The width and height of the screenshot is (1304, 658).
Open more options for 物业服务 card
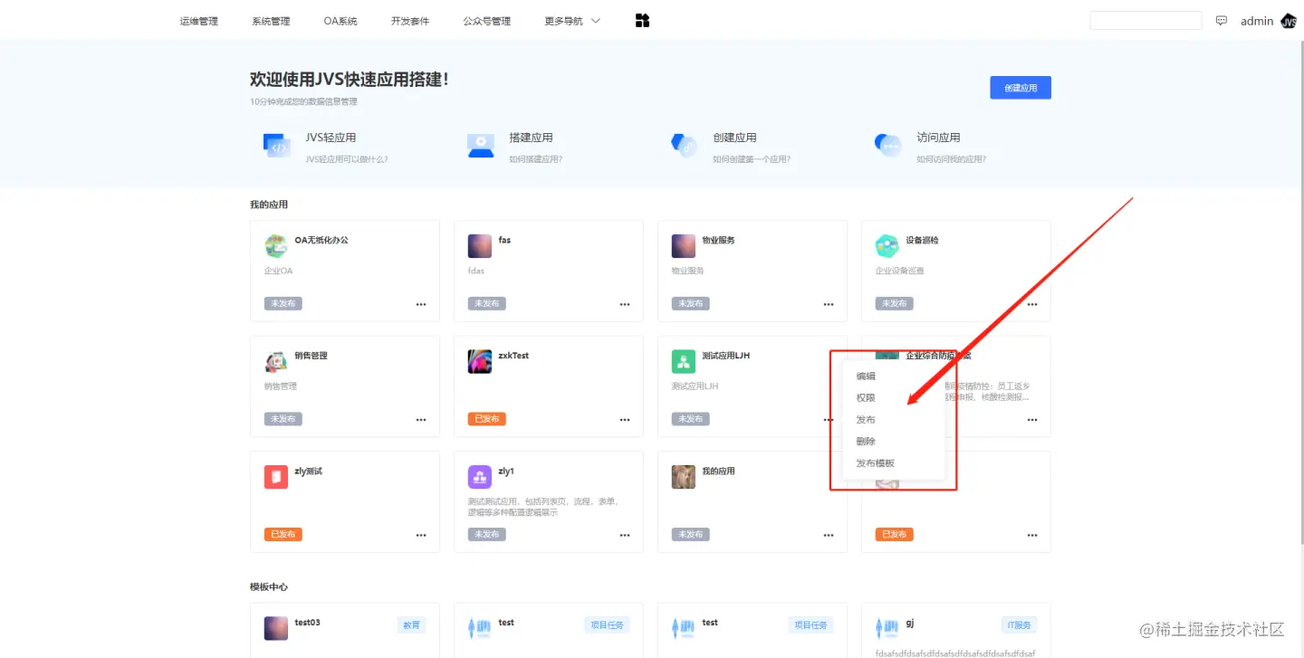829,304
